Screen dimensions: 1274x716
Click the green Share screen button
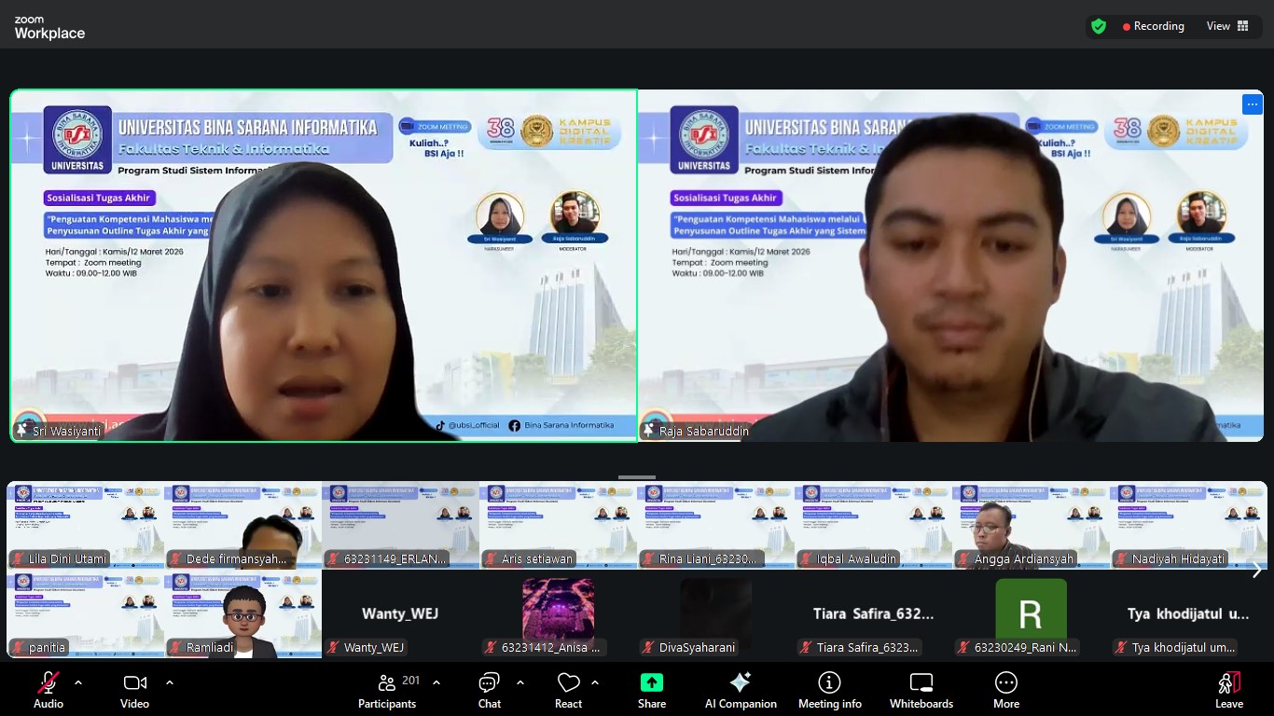click(x=652, y=690)
